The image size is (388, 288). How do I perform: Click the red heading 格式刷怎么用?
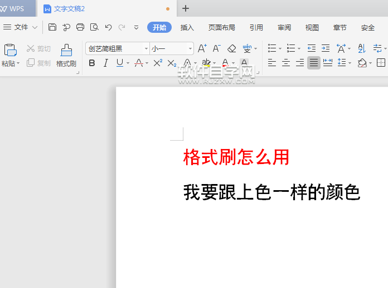236,157
